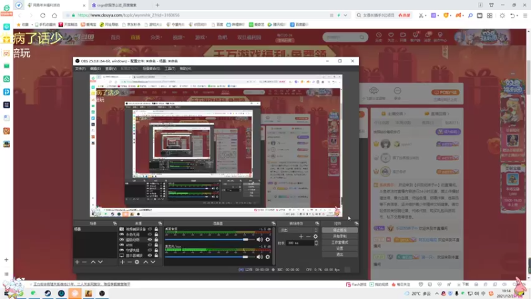Go to browser home page
This screenshot has width=531, height=299.
pyautogui.click(x=54, y=15)
